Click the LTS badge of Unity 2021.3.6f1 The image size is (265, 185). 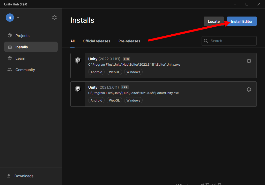[x=125, y=87]
